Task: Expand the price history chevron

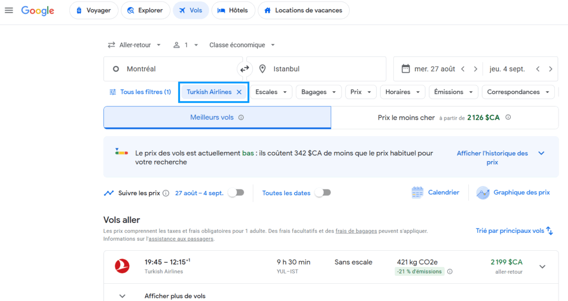Action: click(x=541, y=153)
